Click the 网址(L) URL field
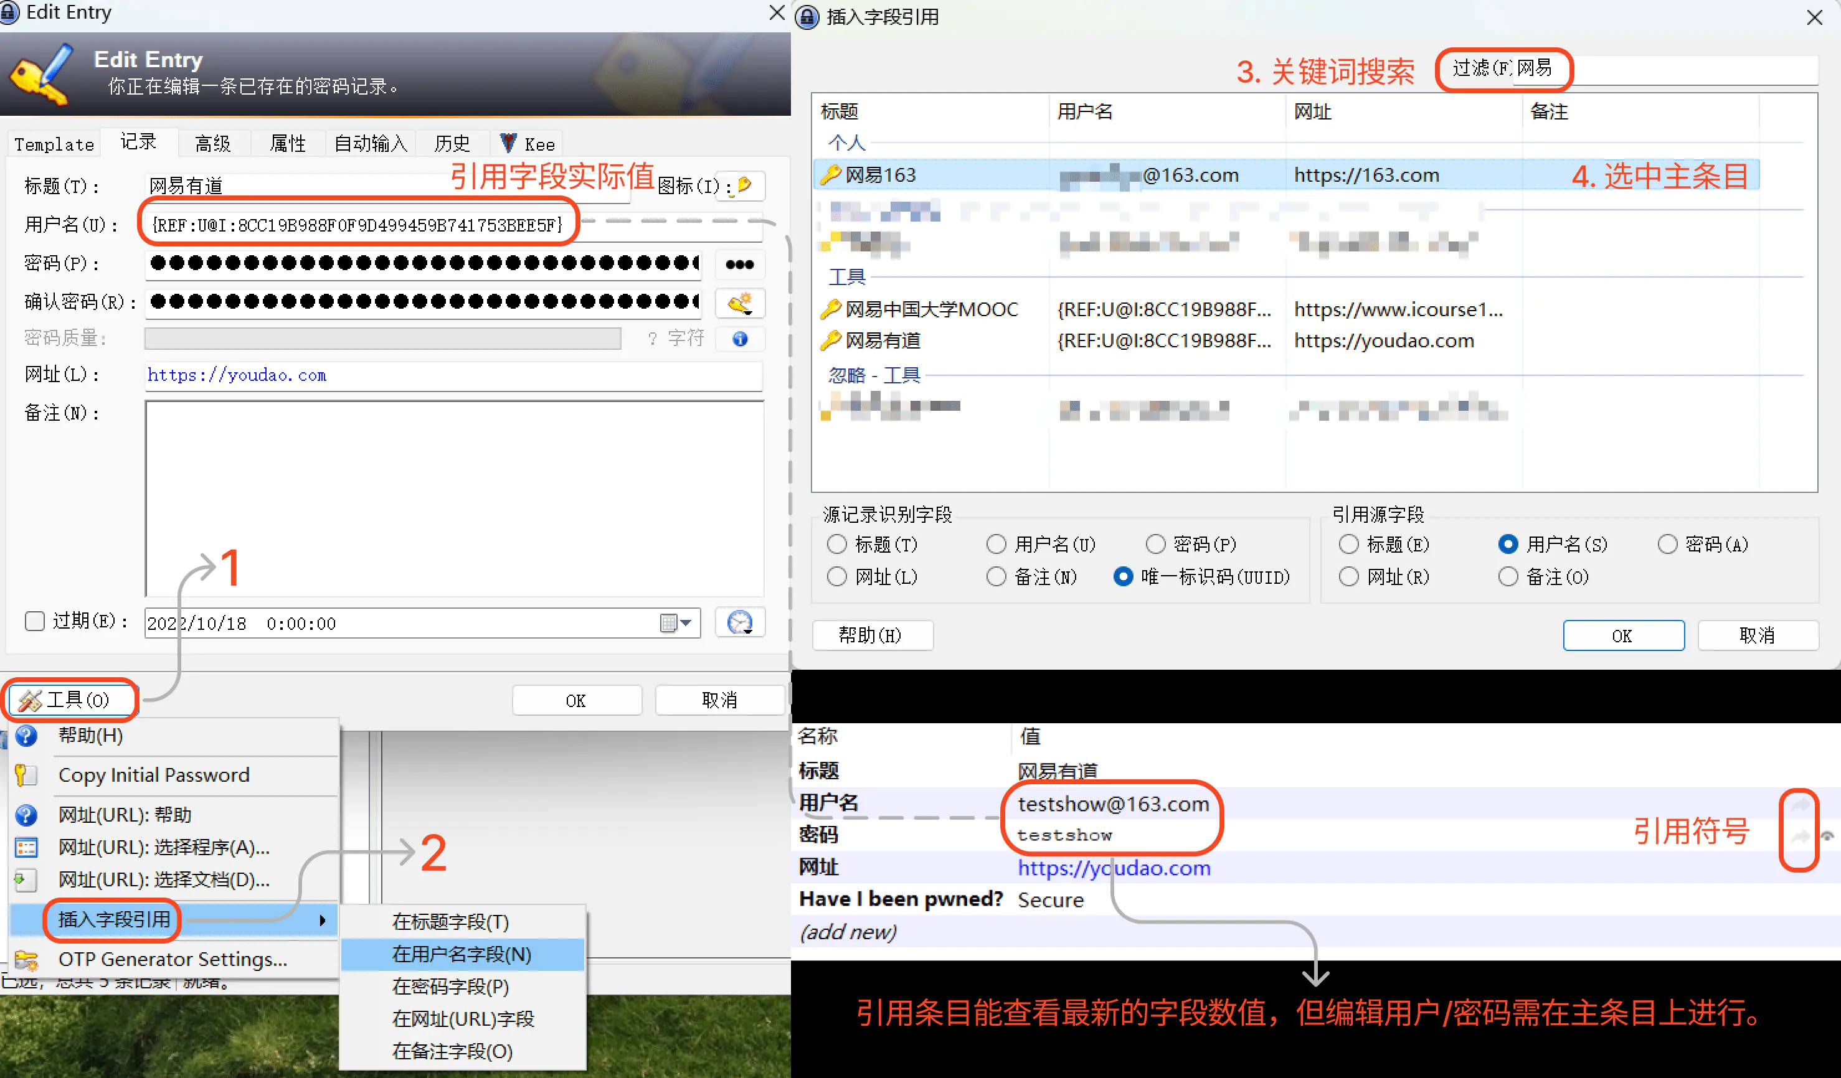 (x=453, y=375)
